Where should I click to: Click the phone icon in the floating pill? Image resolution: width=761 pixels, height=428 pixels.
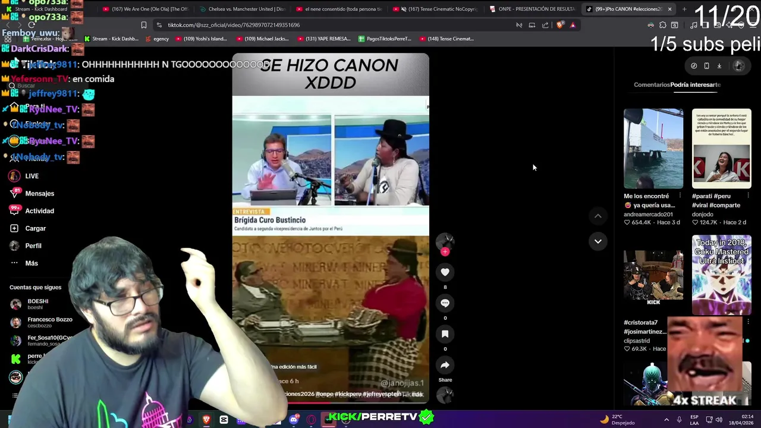(706, 66)
